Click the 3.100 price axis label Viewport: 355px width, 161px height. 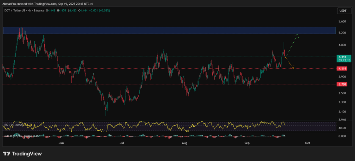point(342,112)
